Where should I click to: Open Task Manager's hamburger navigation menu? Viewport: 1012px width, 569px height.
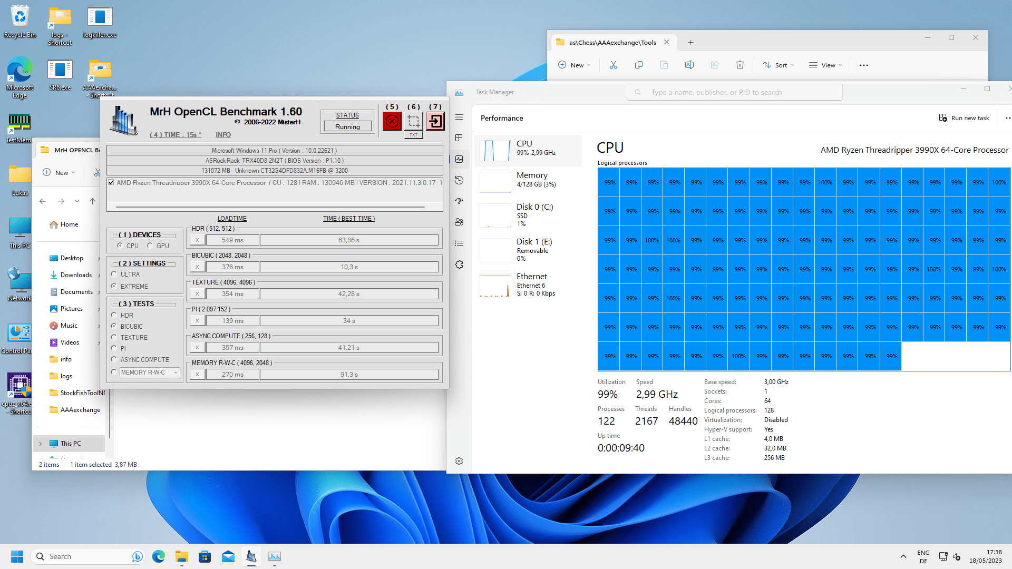(x=459, y=117)
